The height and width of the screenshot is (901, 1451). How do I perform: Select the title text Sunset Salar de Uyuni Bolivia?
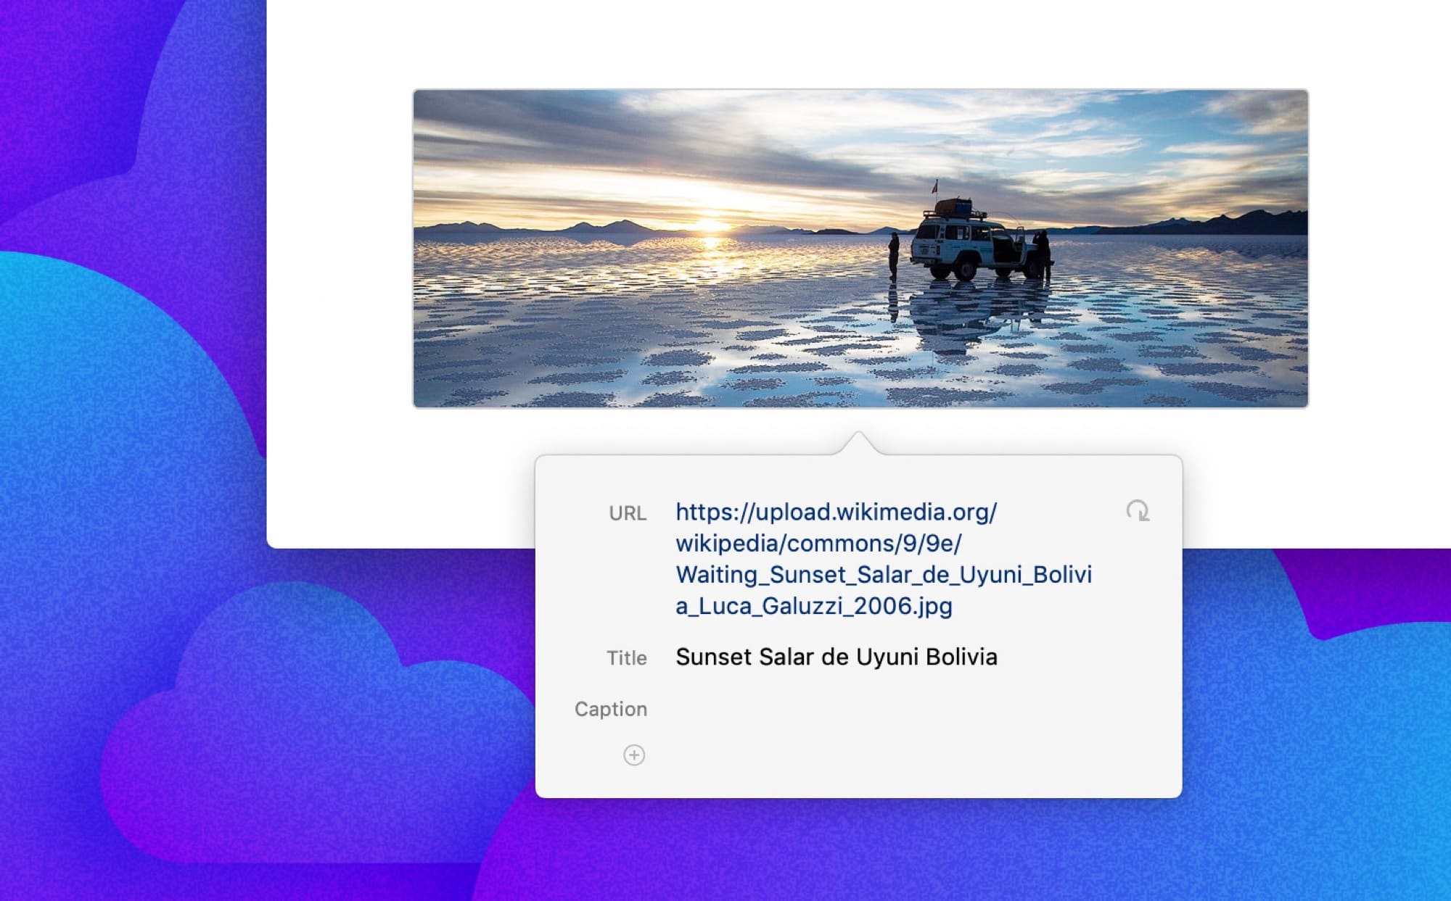coord(834,657)
